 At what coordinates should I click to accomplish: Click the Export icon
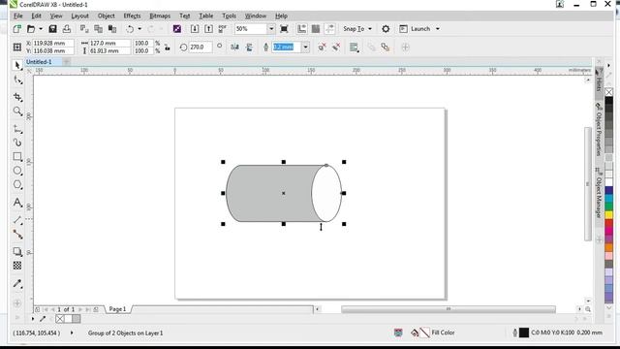[x=209, y=29]
